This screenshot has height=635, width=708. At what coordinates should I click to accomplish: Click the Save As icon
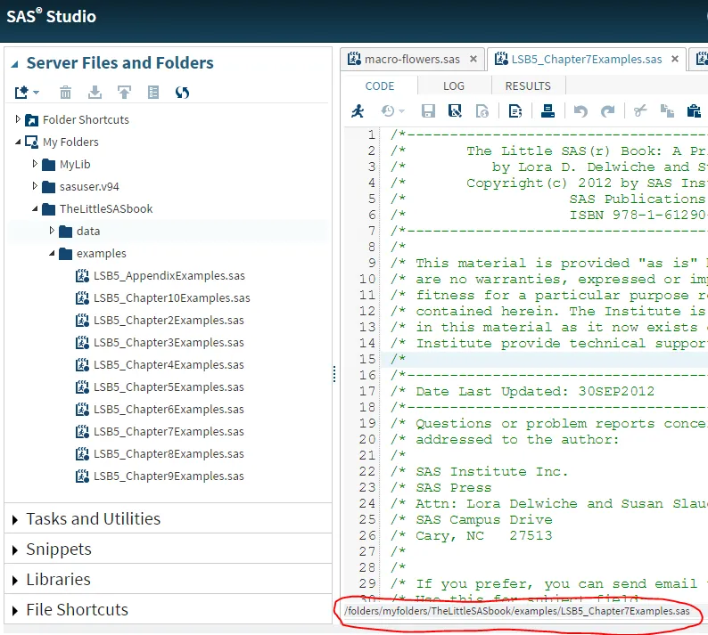[455, 111]
